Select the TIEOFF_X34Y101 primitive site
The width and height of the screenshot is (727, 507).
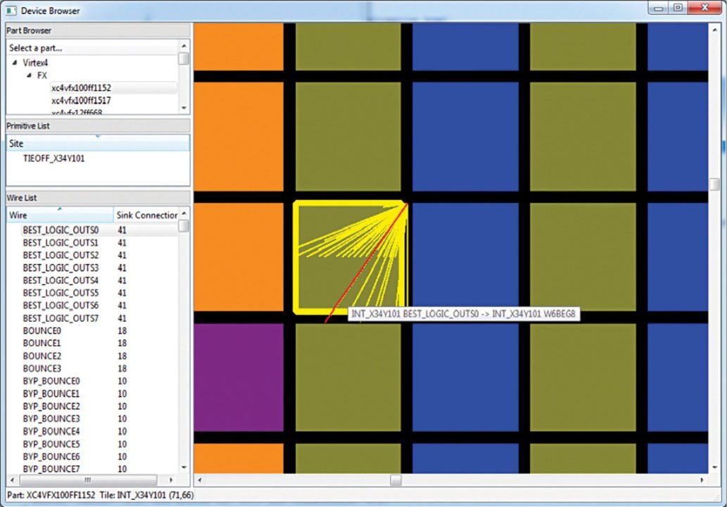(x=53, y=158)
